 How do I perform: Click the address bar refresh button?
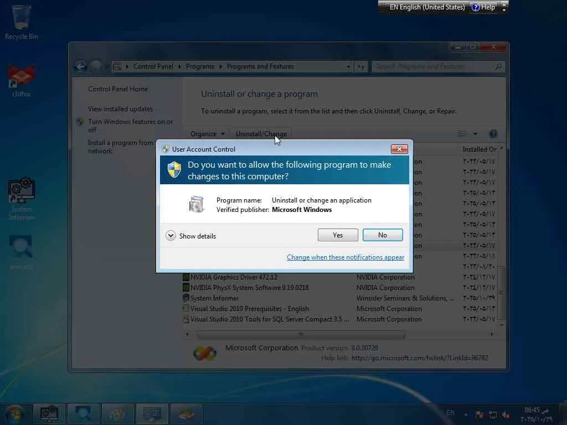pos(361,66)
